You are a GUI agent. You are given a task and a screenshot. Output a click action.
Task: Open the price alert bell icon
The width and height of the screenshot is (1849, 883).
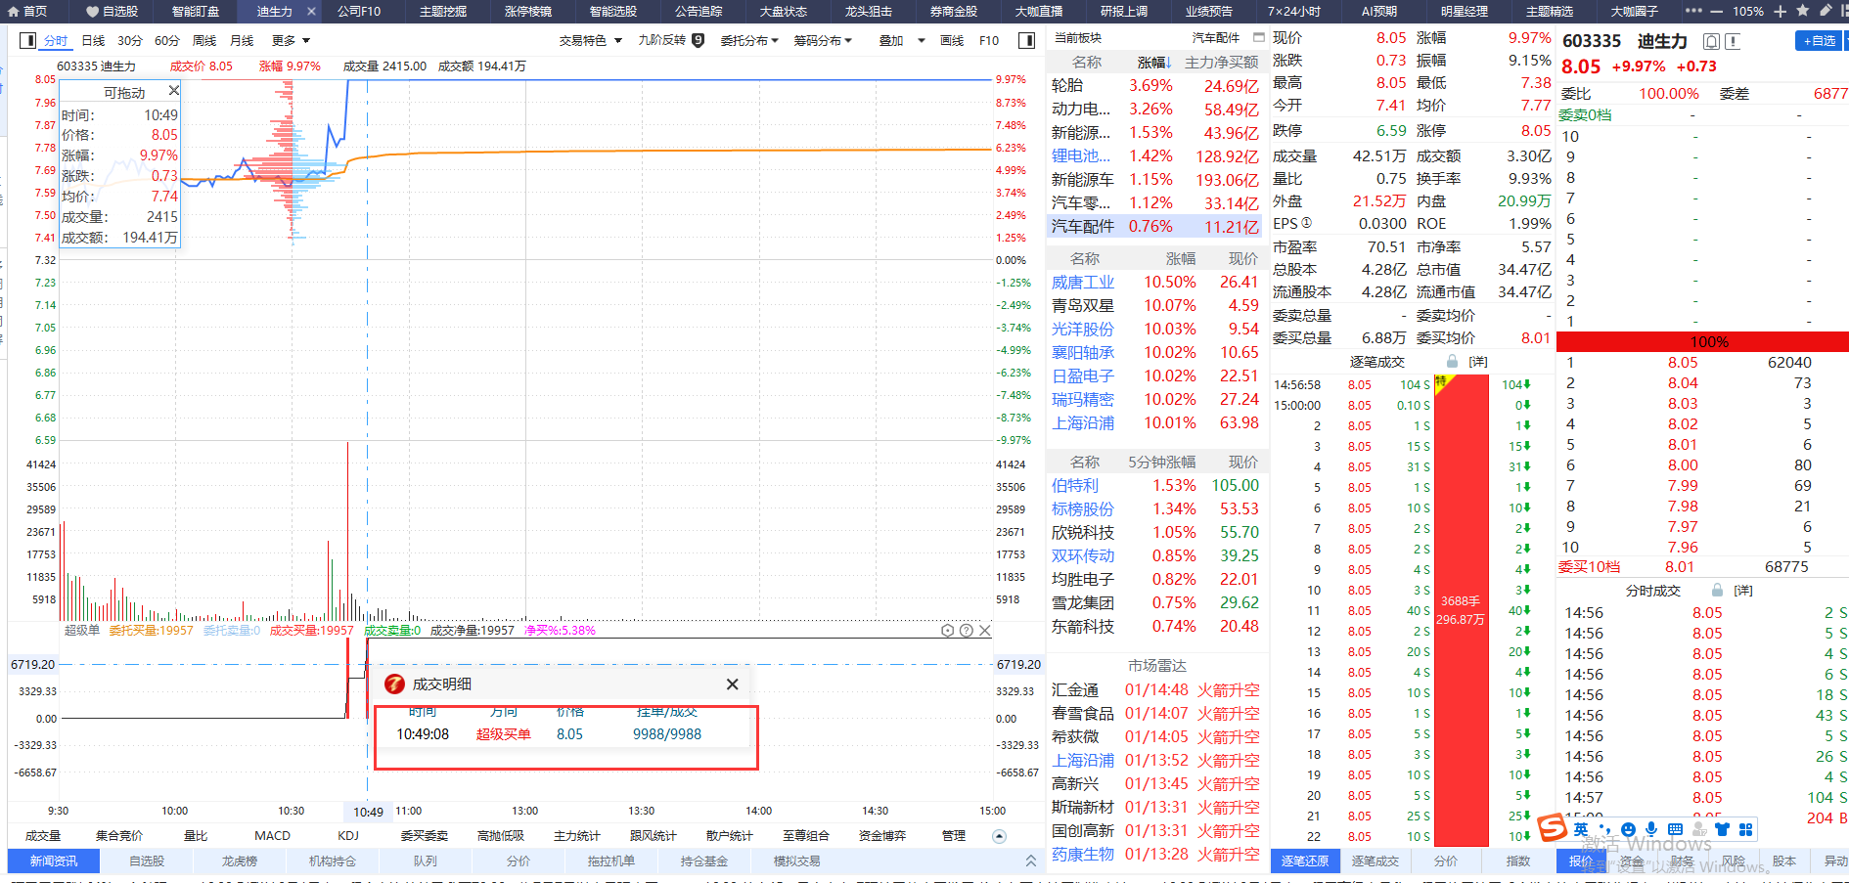coord(1711,41)
